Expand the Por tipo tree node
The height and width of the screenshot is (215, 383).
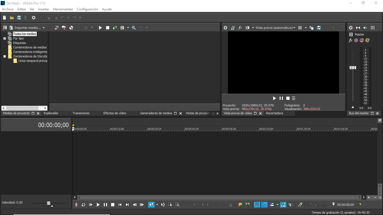click(4, 38)
